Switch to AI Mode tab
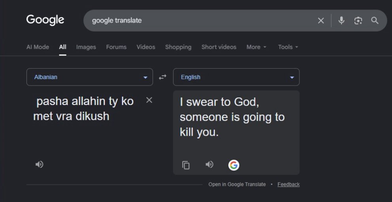The image size is (392, 202). [x=38, y=47]
